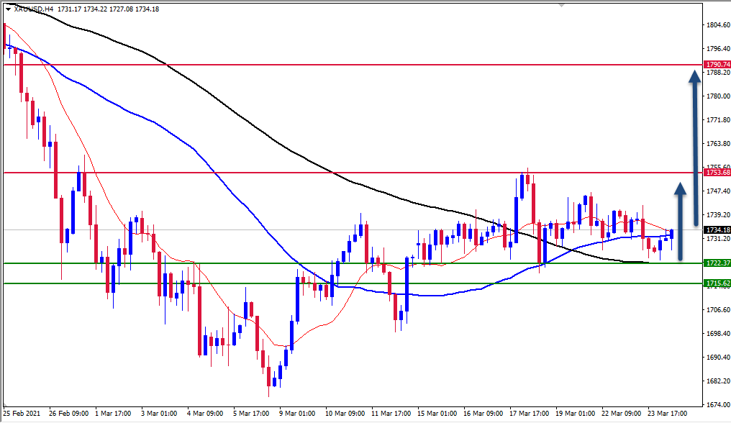Viewport: 731px width, 423px height.
Task: Click the 11 Mar 17:00 time label
Action: (391, 413)
